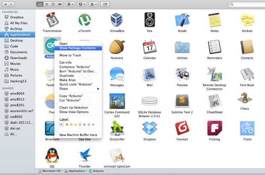
Task: Click the Calendar app icon
Action: coord(150,47)
